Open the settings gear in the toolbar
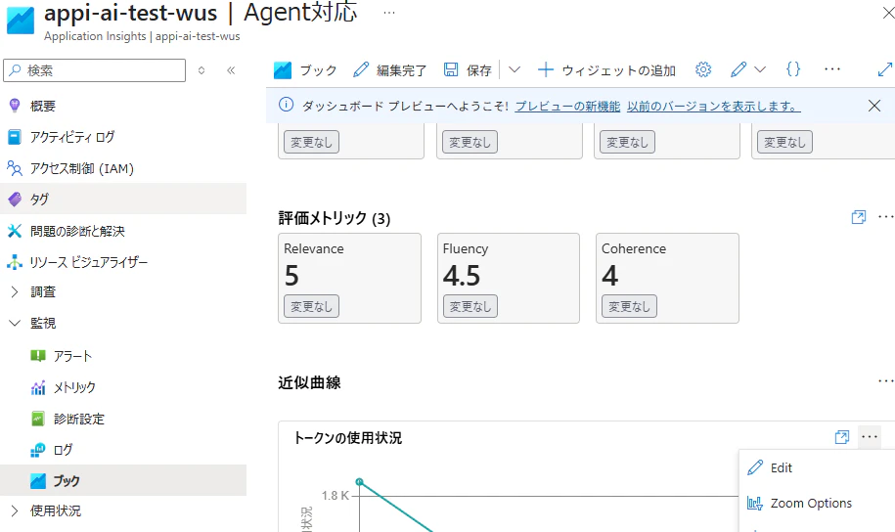The width and height of the screenshot is (895, 532). [703, 69]
